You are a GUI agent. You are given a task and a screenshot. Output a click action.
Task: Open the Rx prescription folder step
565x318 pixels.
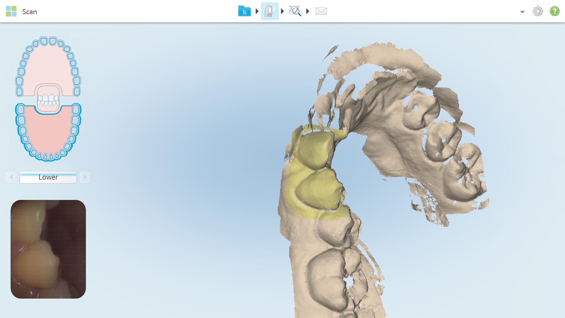pyautogui.click(x=244, y=11)
